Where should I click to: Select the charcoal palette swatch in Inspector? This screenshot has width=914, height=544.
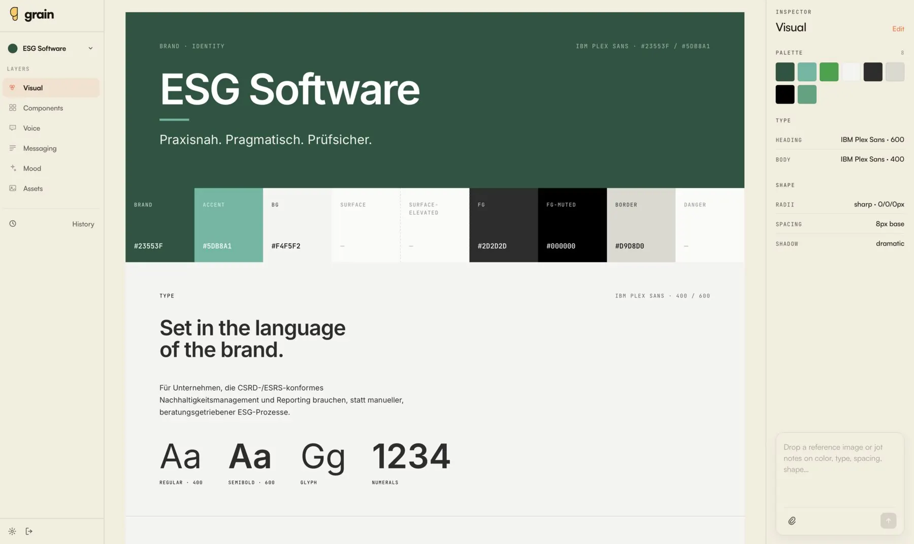873,72
